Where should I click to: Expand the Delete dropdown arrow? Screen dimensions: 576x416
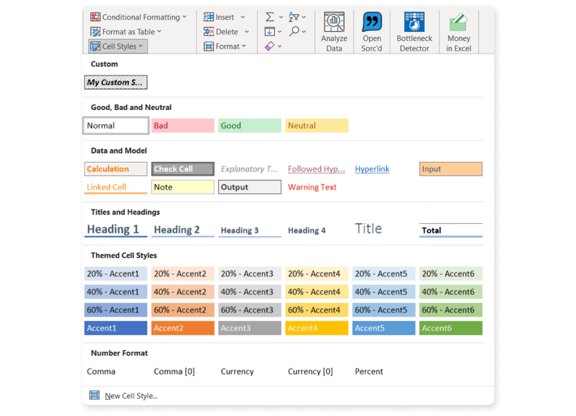coord(247,32)
